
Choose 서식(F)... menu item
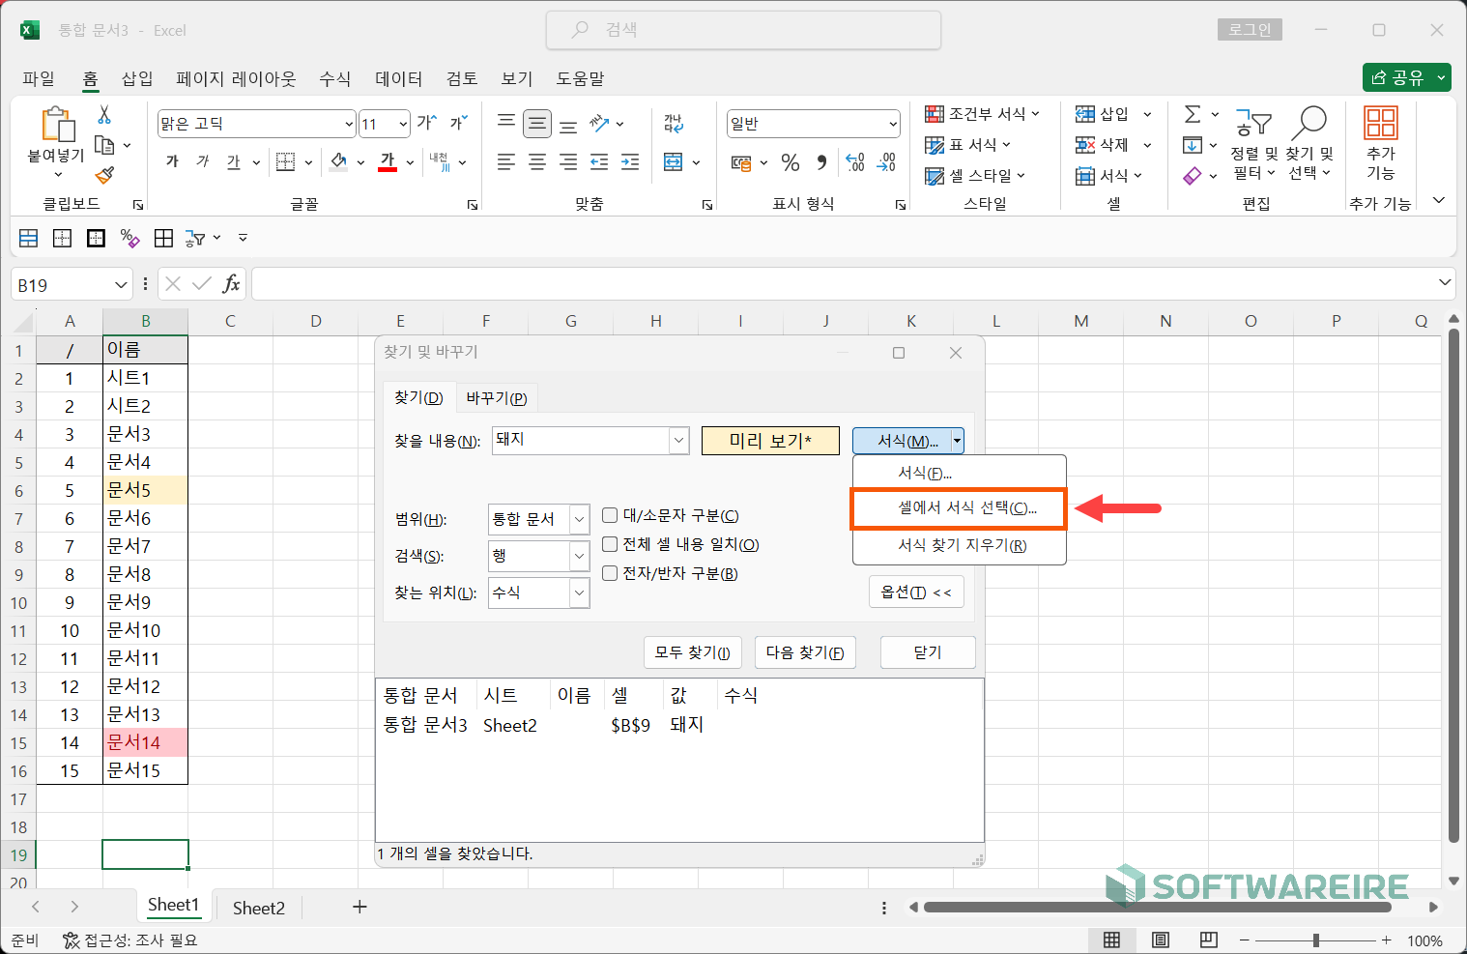(960, 473)
